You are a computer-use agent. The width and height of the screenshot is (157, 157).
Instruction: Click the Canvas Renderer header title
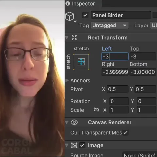(x=110, y=122)
